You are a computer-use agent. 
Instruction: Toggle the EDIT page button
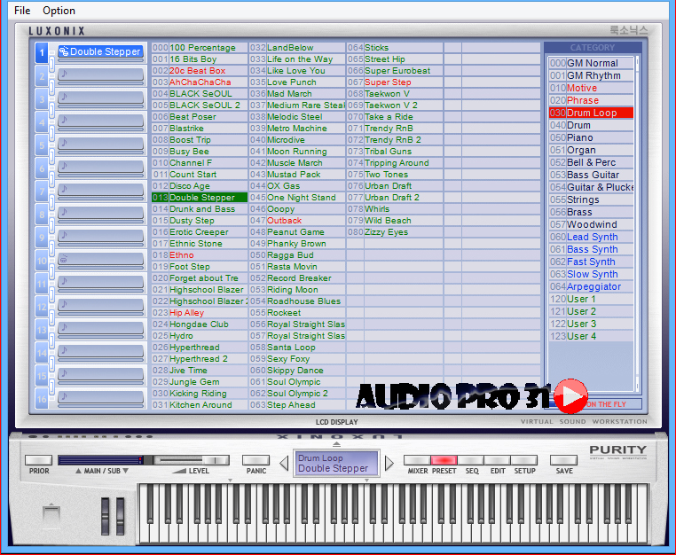[x=497, y=460]
